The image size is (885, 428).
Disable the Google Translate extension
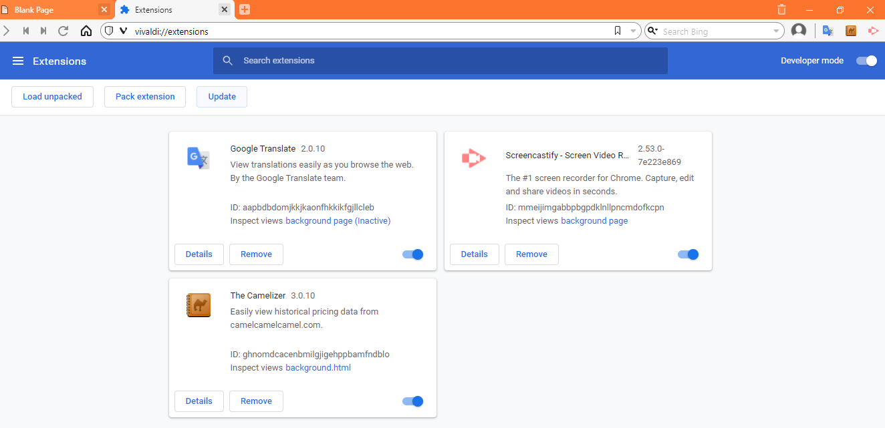(412, 254)
